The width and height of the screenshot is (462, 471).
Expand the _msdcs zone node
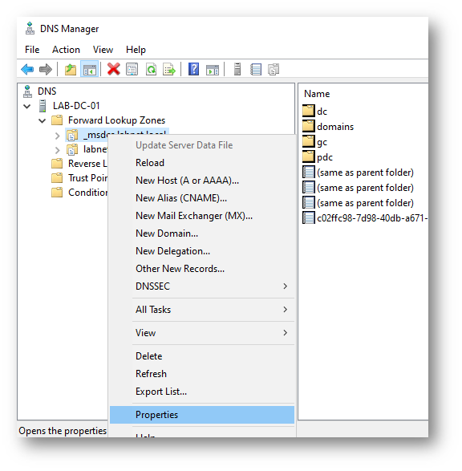(x=57, y=136)
